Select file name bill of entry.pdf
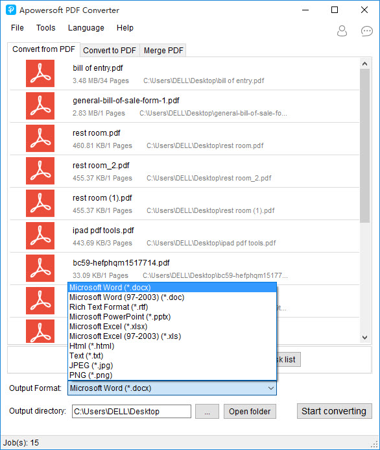 (98, 68)
